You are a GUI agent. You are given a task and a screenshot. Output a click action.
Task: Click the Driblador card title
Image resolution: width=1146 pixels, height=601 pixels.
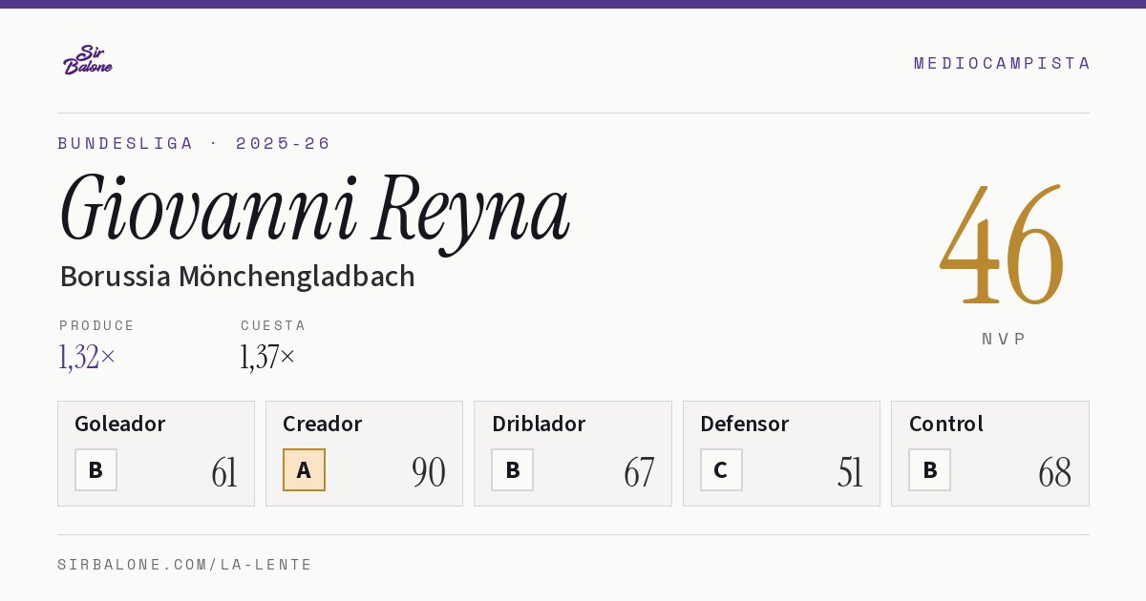click(x=539, y=424)
